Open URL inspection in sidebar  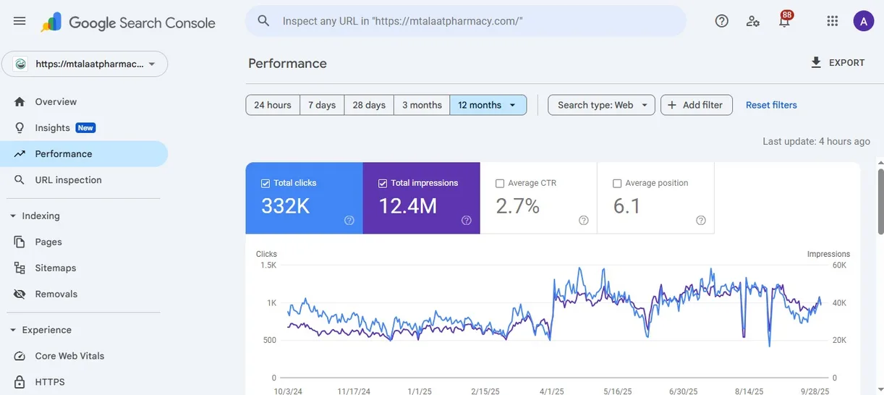coord(84,180)
